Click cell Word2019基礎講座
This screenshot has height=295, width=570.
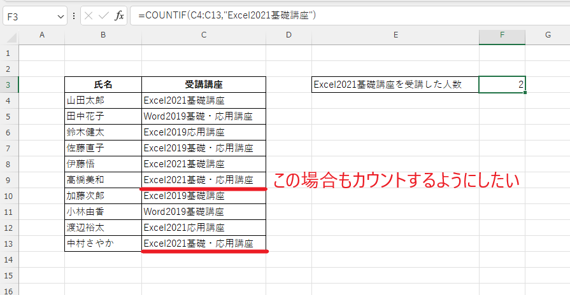click(204, 212)
